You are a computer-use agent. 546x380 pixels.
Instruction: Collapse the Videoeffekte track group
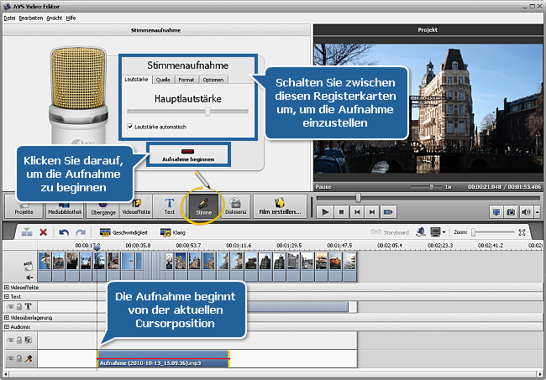pos(7,287)
